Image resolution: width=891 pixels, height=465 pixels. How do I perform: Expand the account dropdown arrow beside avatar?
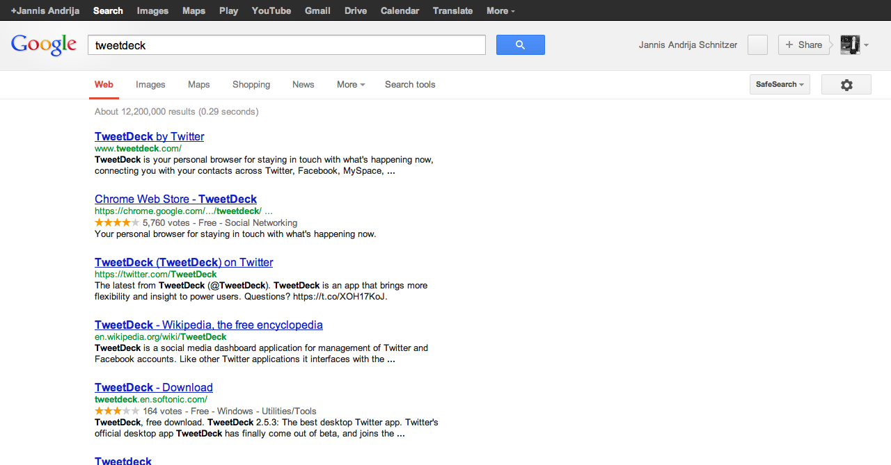[x=866, y=45]
